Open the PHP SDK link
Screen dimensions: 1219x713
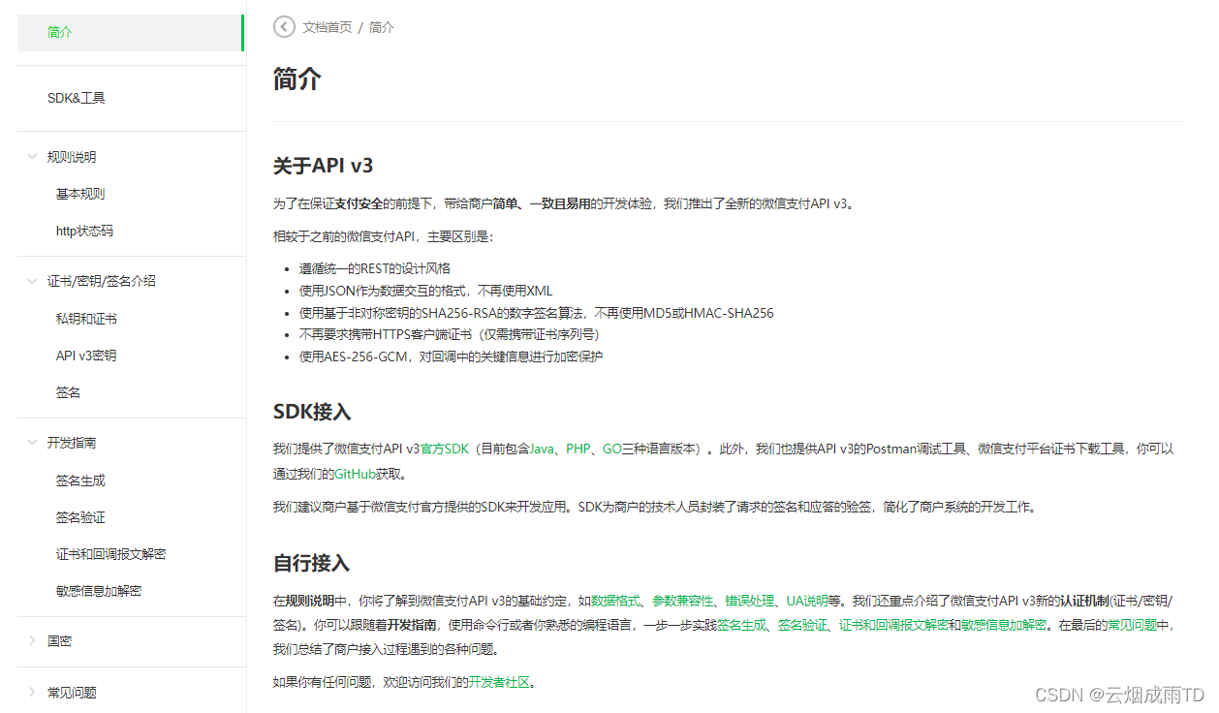(578, 449)
